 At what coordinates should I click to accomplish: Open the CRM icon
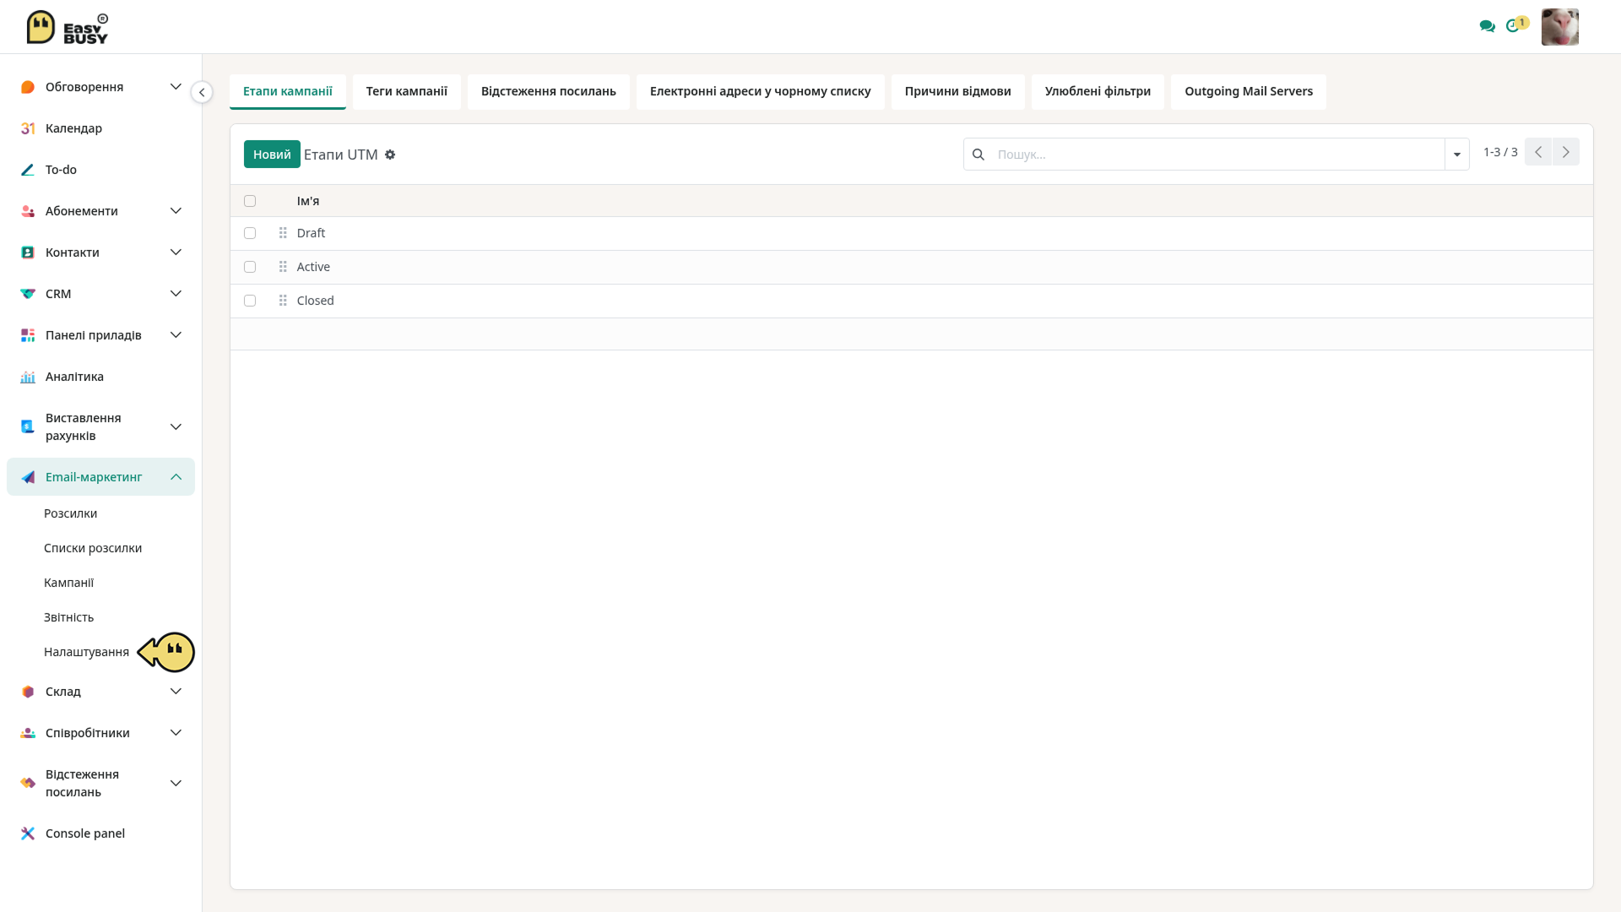[28, 294]
